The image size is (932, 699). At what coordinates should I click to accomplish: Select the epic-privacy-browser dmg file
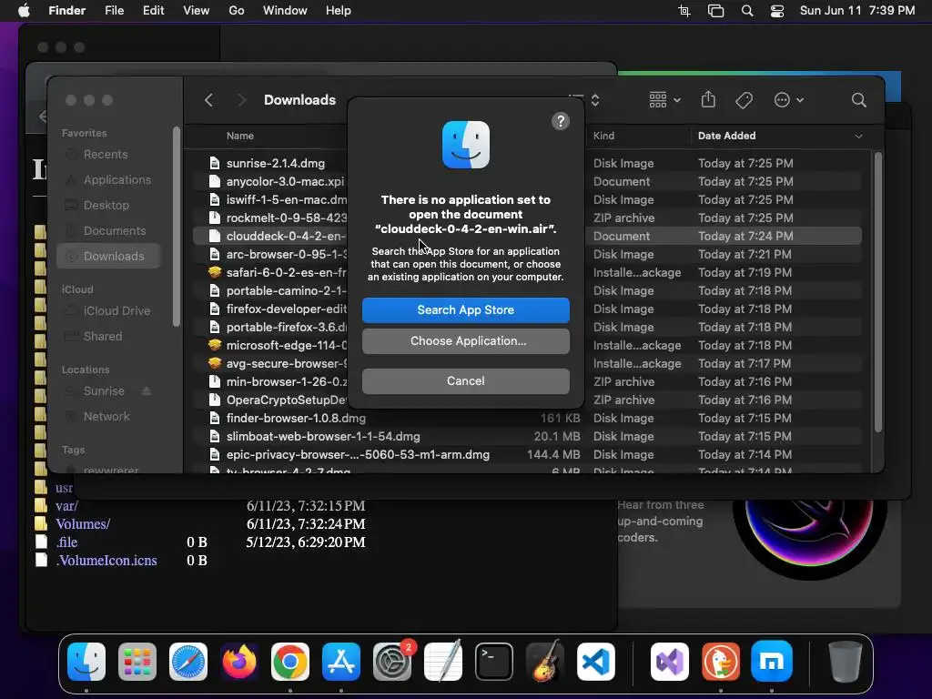tap(527, 455)
